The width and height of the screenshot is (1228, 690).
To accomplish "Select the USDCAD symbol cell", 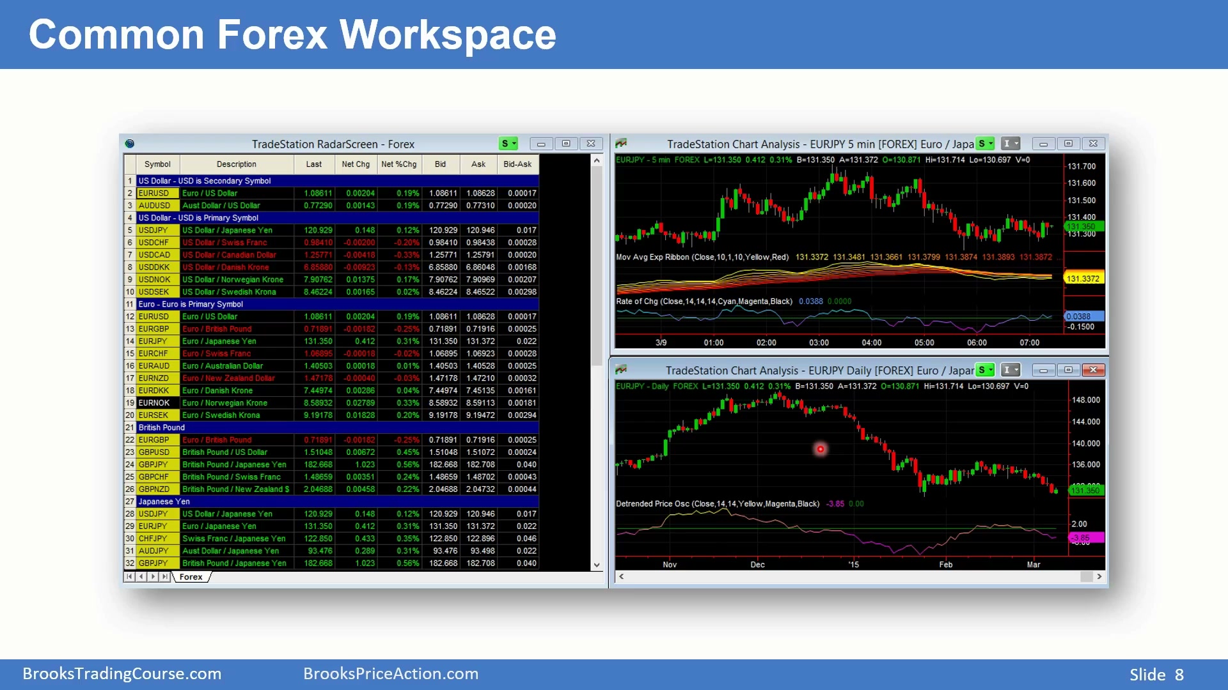I will (x=157, y=255).
